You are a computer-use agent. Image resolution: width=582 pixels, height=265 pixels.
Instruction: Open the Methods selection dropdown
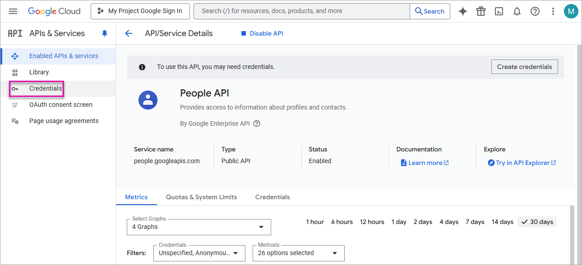(x=298, y=253)
